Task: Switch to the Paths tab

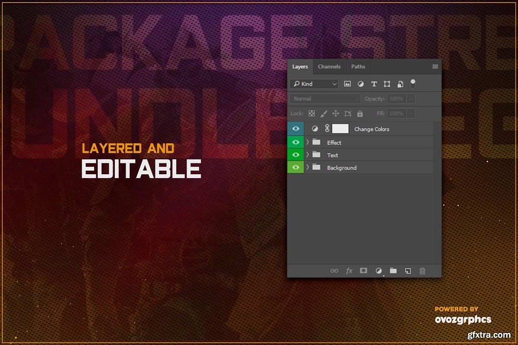Action: 358,67
